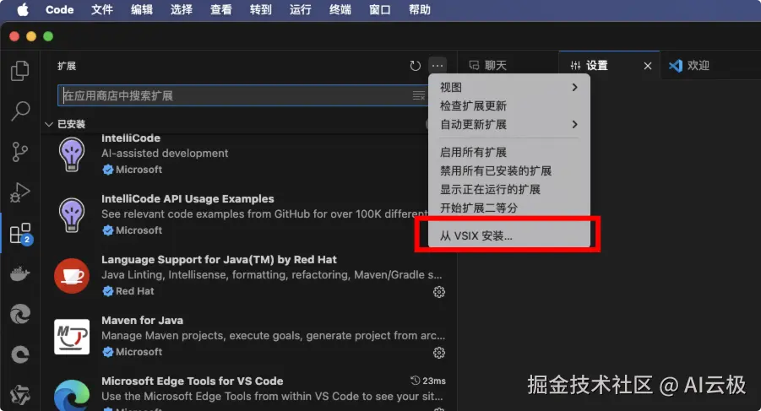Click the Red Hat Java extension icon
Screen dimensions: 761x411
(x=72, y=276)
